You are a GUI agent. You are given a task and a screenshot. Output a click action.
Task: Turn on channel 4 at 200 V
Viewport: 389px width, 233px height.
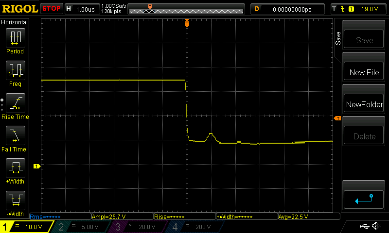[x=194, y=227]
